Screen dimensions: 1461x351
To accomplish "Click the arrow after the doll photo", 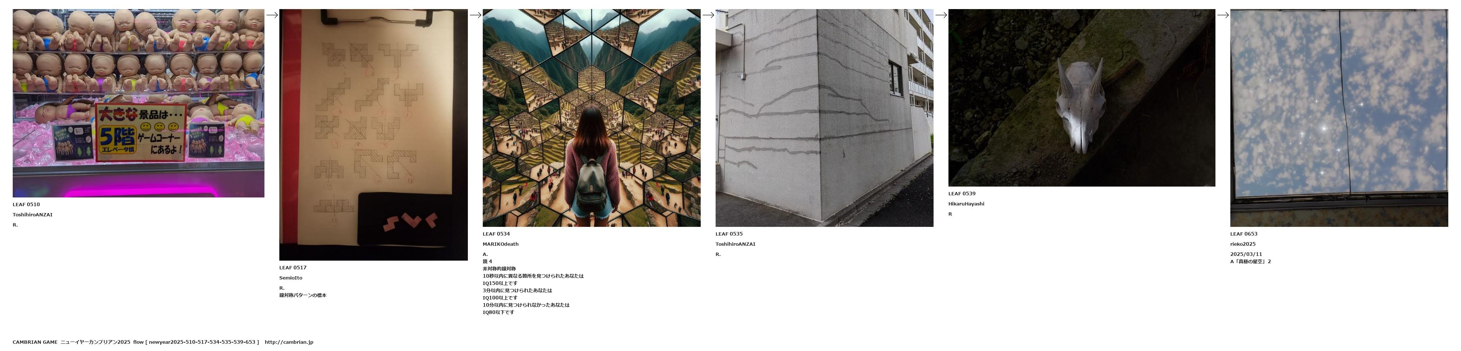I will 272,15.
